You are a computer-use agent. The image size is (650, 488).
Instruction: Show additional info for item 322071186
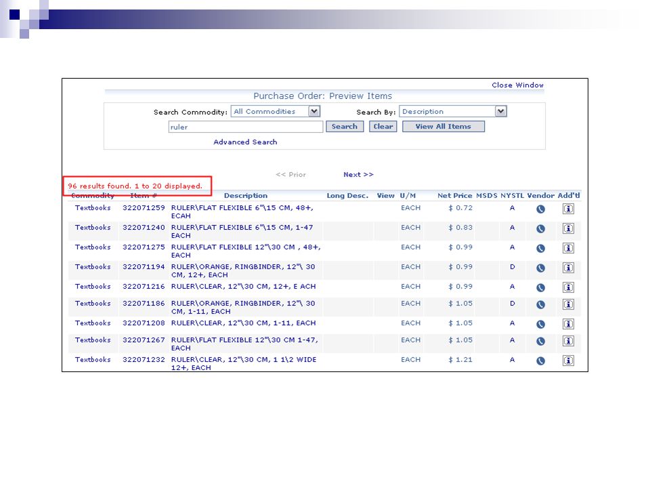568,304
